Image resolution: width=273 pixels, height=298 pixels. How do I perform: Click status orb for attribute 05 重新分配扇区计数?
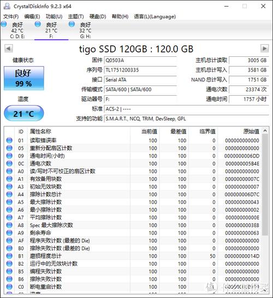click(x=9, y=148)
